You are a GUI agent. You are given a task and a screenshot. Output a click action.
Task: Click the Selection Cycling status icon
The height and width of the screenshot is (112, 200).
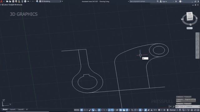124,110
